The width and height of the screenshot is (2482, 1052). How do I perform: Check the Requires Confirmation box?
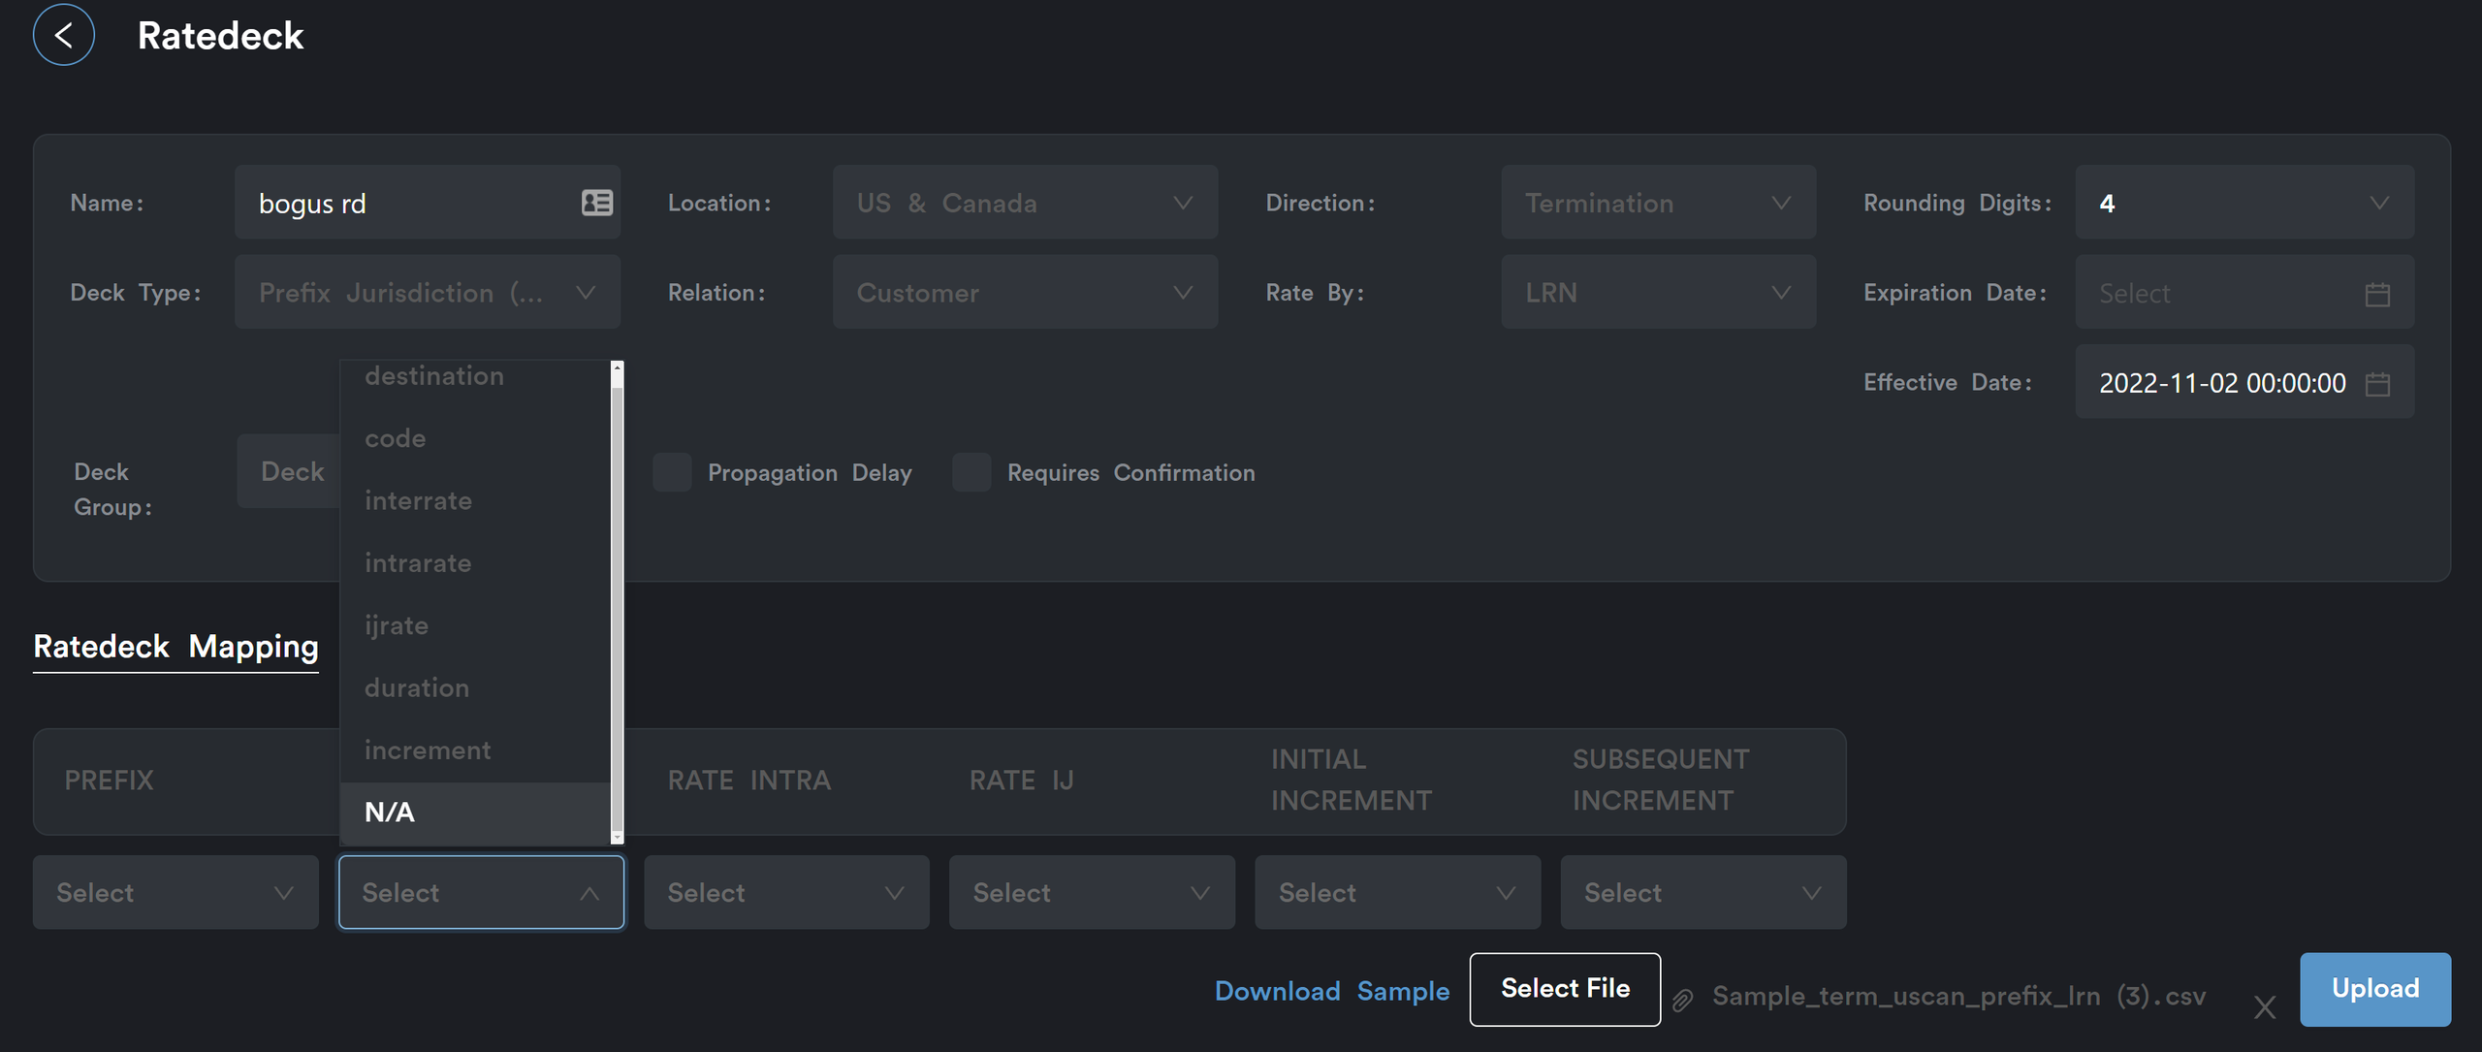click(971, 472)
